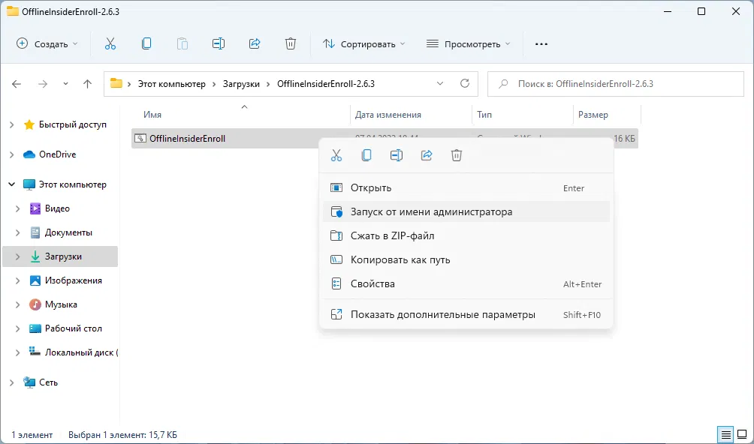Choose Запуск от имени администратора
Image resolution: width=754 pixels, height=444 pixels.
(466, 211)
